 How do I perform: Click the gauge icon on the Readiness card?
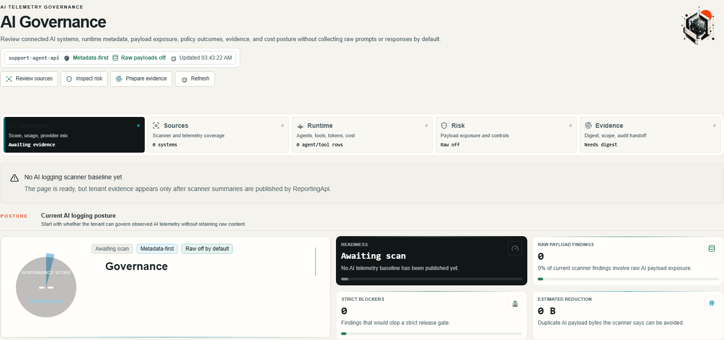pos(515,248)
